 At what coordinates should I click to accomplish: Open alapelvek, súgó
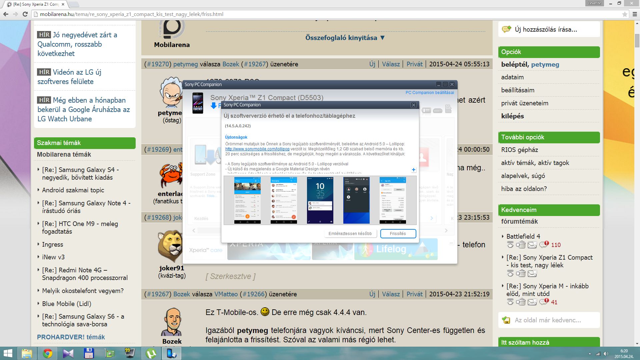point(523,176)
